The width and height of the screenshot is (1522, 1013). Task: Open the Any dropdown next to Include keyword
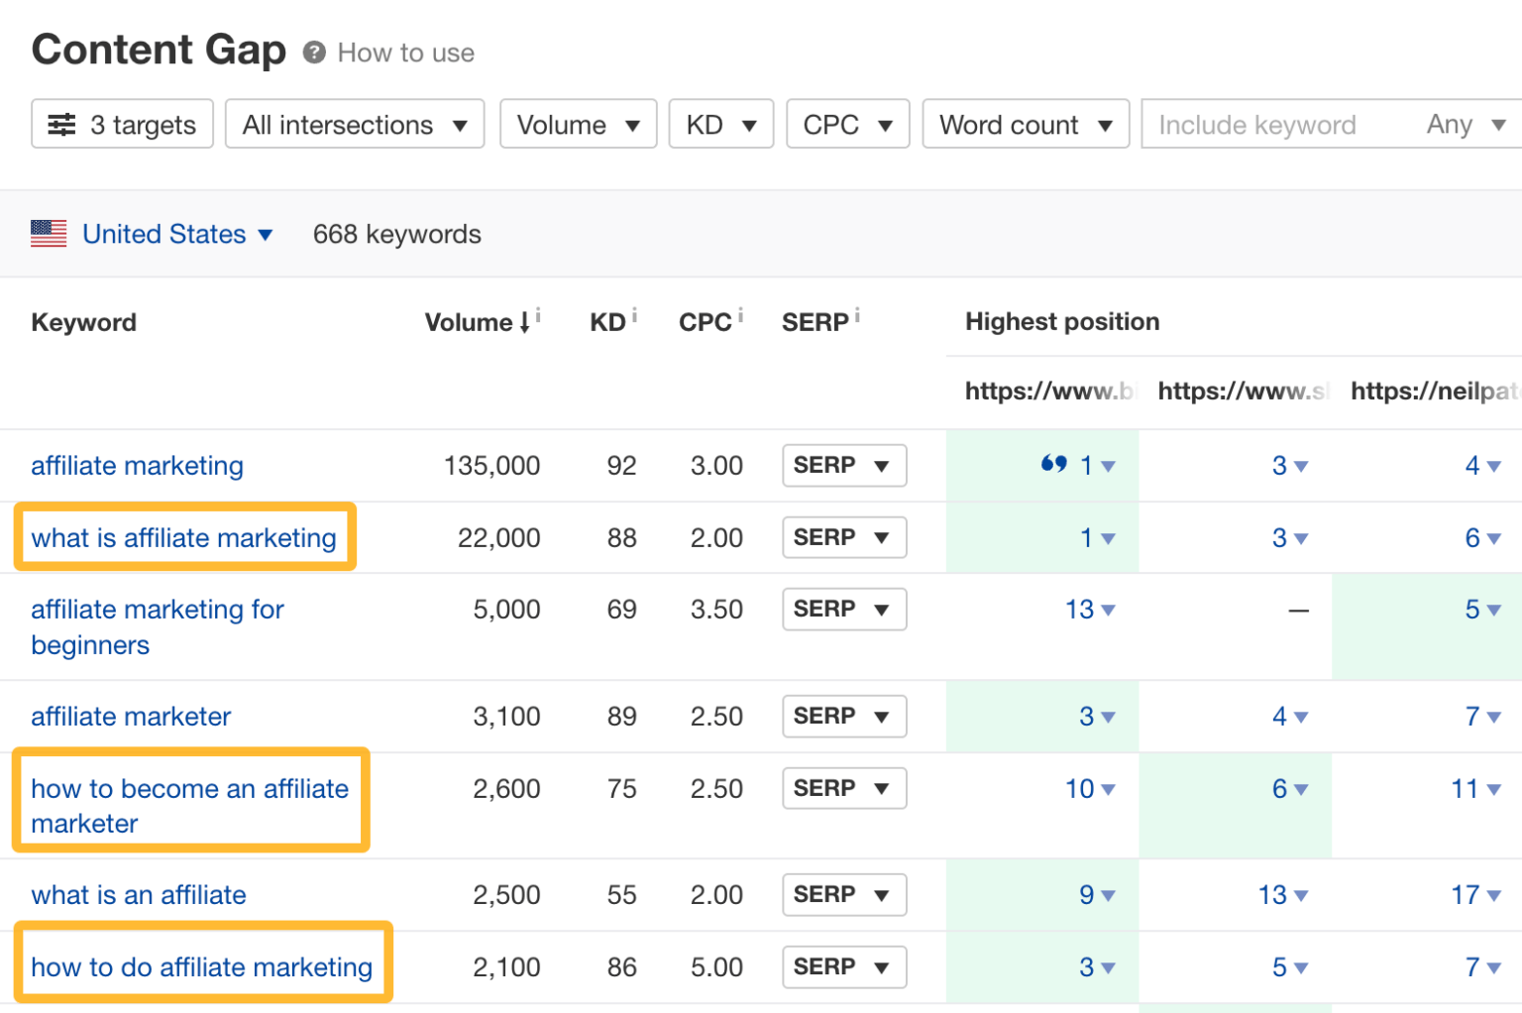(1466, 124)
